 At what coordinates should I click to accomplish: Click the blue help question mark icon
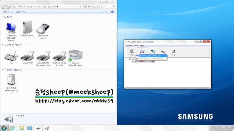(112, 12)
